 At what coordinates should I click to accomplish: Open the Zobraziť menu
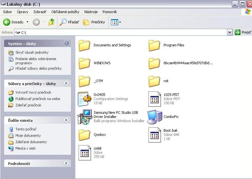tap(40, 12)
